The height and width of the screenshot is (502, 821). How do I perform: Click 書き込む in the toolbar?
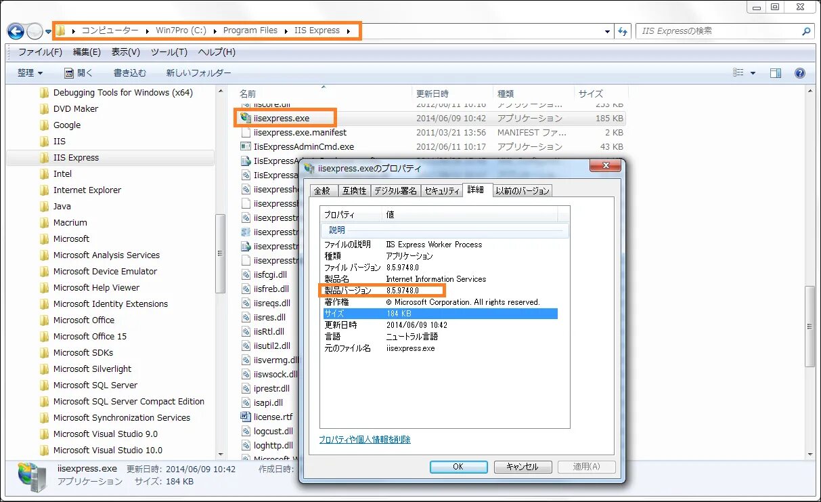click(129, 73)
